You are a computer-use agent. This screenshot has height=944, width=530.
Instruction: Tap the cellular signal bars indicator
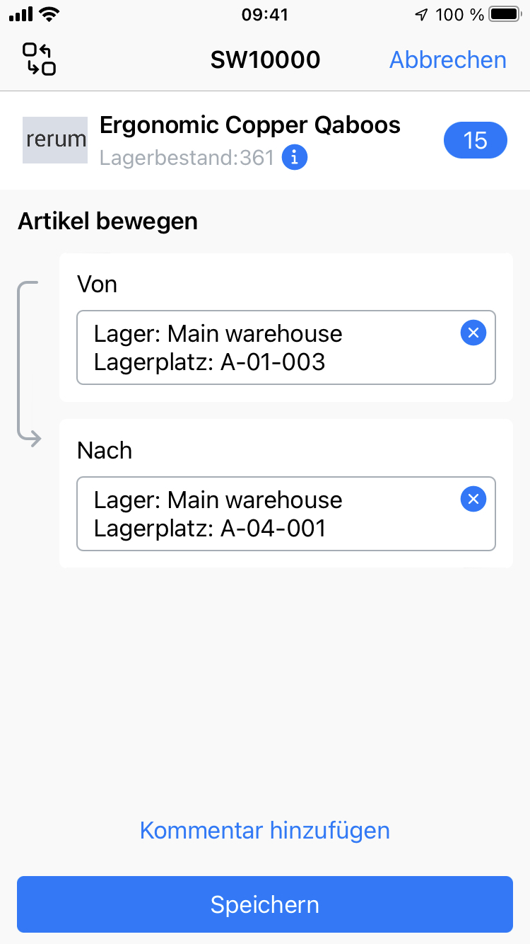click(18, 13)
